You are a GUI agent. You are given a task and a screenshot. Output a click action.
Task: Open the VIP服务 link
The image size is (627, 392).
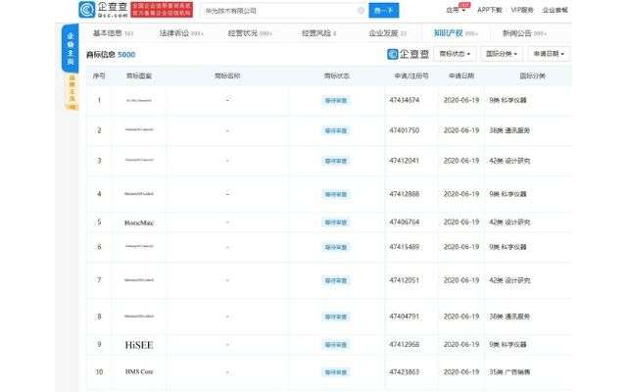[x=522, y=10]
